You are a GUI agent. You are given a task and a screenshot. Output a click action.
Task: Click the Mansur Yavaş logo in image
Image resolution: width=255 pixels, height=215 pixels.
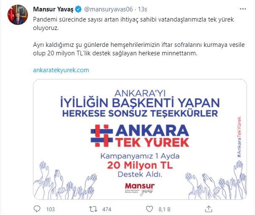(x=140, y=189)
